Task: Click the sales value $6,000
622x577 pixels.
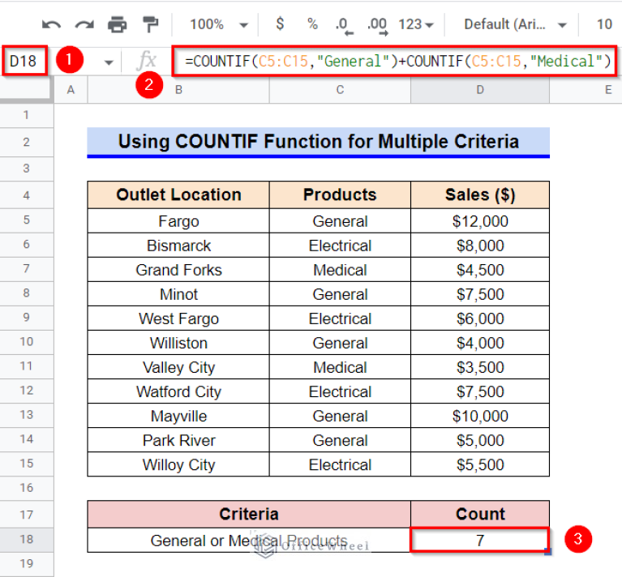Action: coord(480,318)
